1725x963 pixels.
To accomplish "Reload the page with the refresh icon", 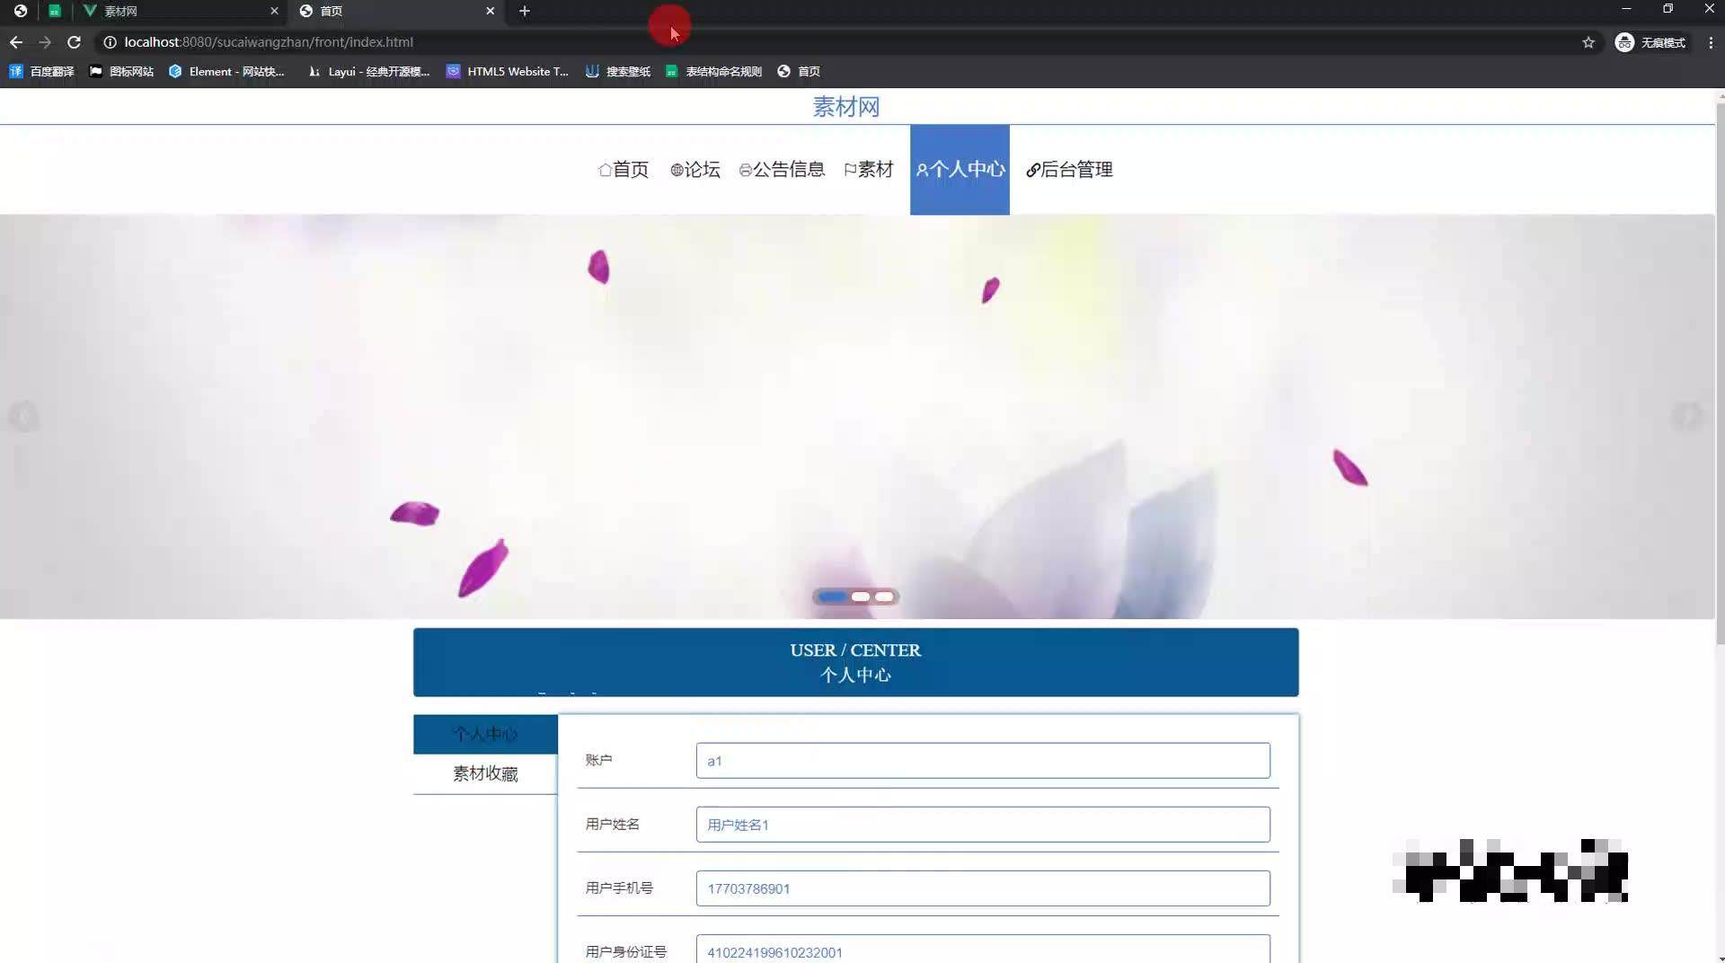I will (74, 42).
